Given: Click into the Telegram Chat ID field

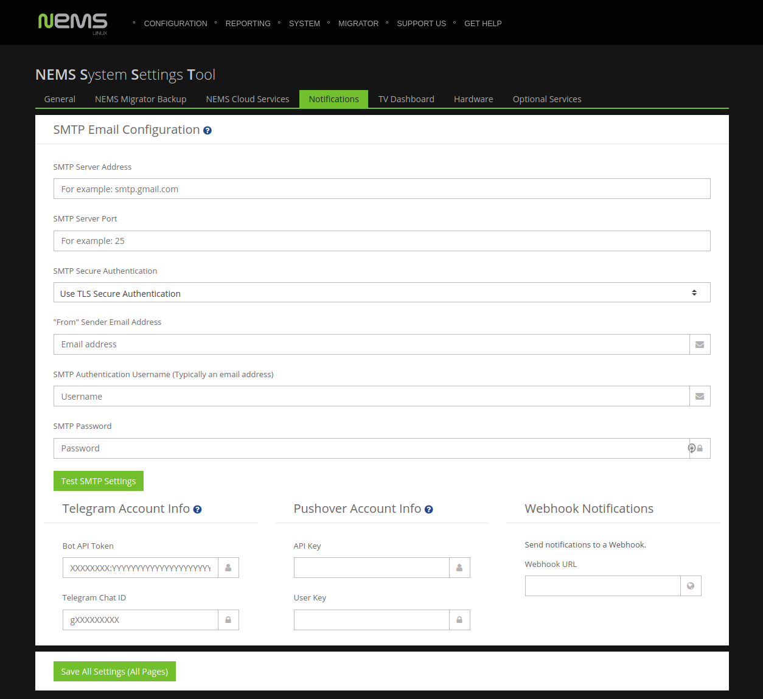Looking at the screenshot, I should (x=141, y=620).
